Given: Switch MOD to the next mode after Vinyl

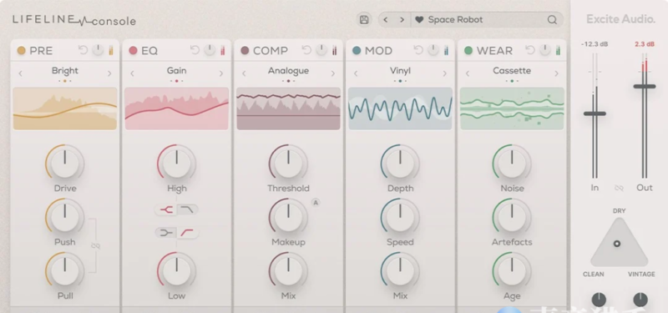Looking at the screenshot, I should tap(445, 73).
